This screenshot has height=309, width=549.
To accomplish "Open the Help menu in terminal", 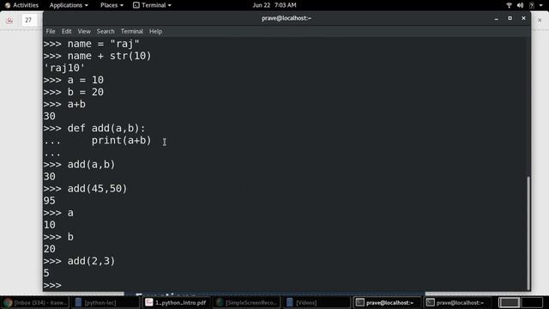I will pos(155,32).
